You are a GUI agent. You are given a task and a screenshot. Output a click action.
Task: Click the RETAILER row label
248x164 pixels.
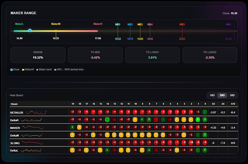pos(17,113)
